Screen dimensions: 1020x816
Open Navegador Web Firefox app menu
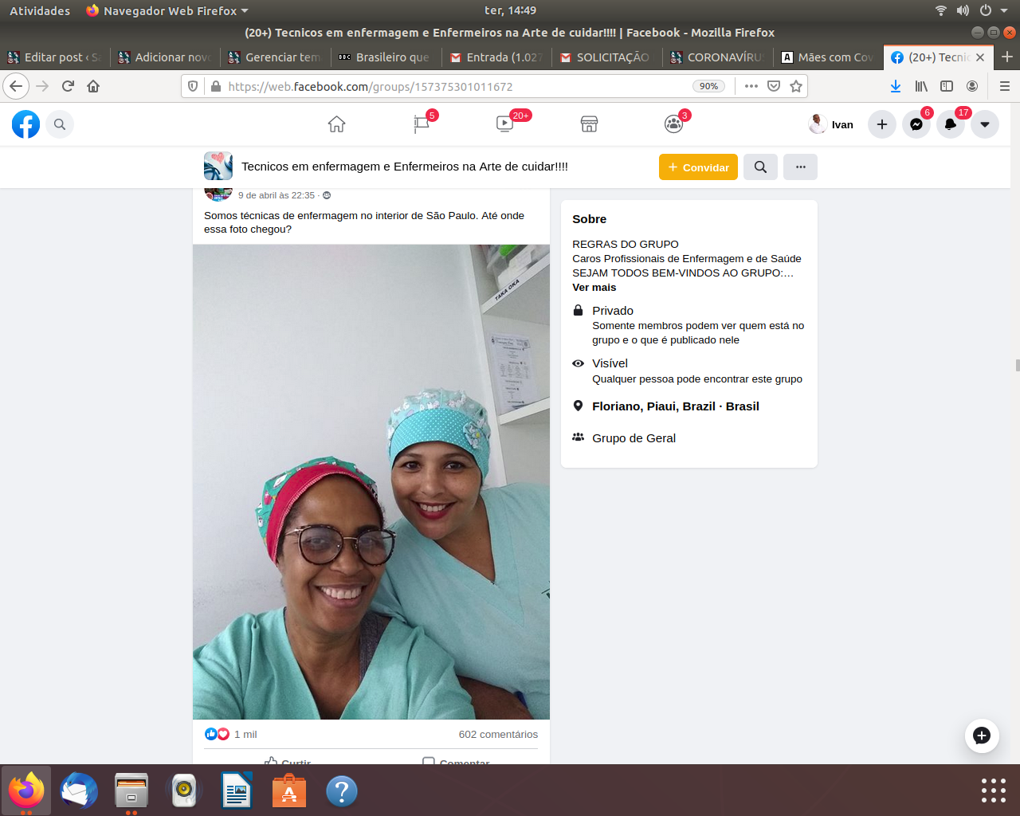167,11
